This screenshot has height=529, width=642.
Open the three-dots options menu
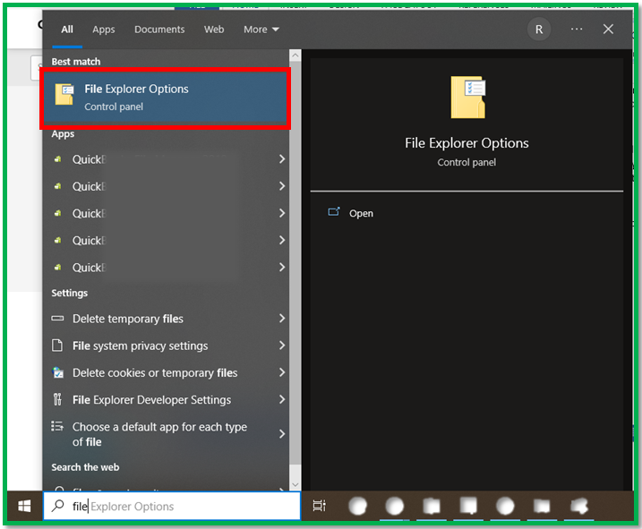pos(577,29)
